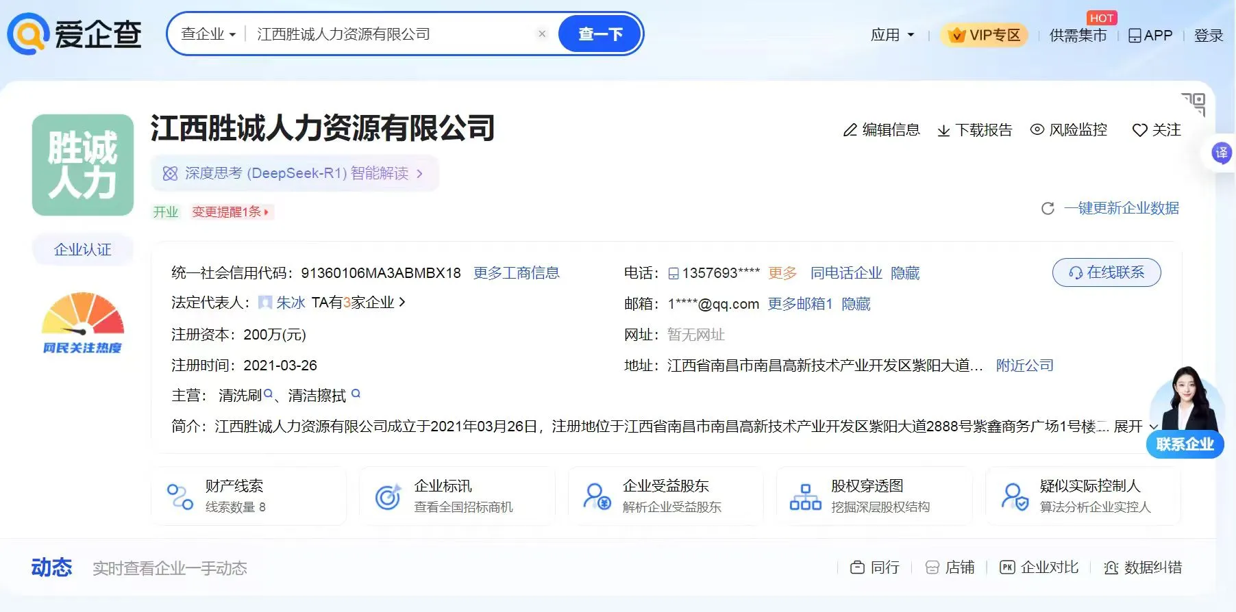Open the APP download link
Screen dimensions: 1236x612
click(x=1150, y=36)
